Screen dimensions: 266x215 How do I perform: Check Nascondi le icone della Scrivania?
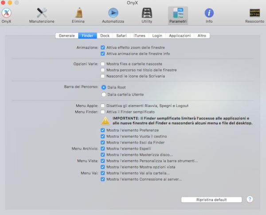pyautogui.click(x=103, y=76)
